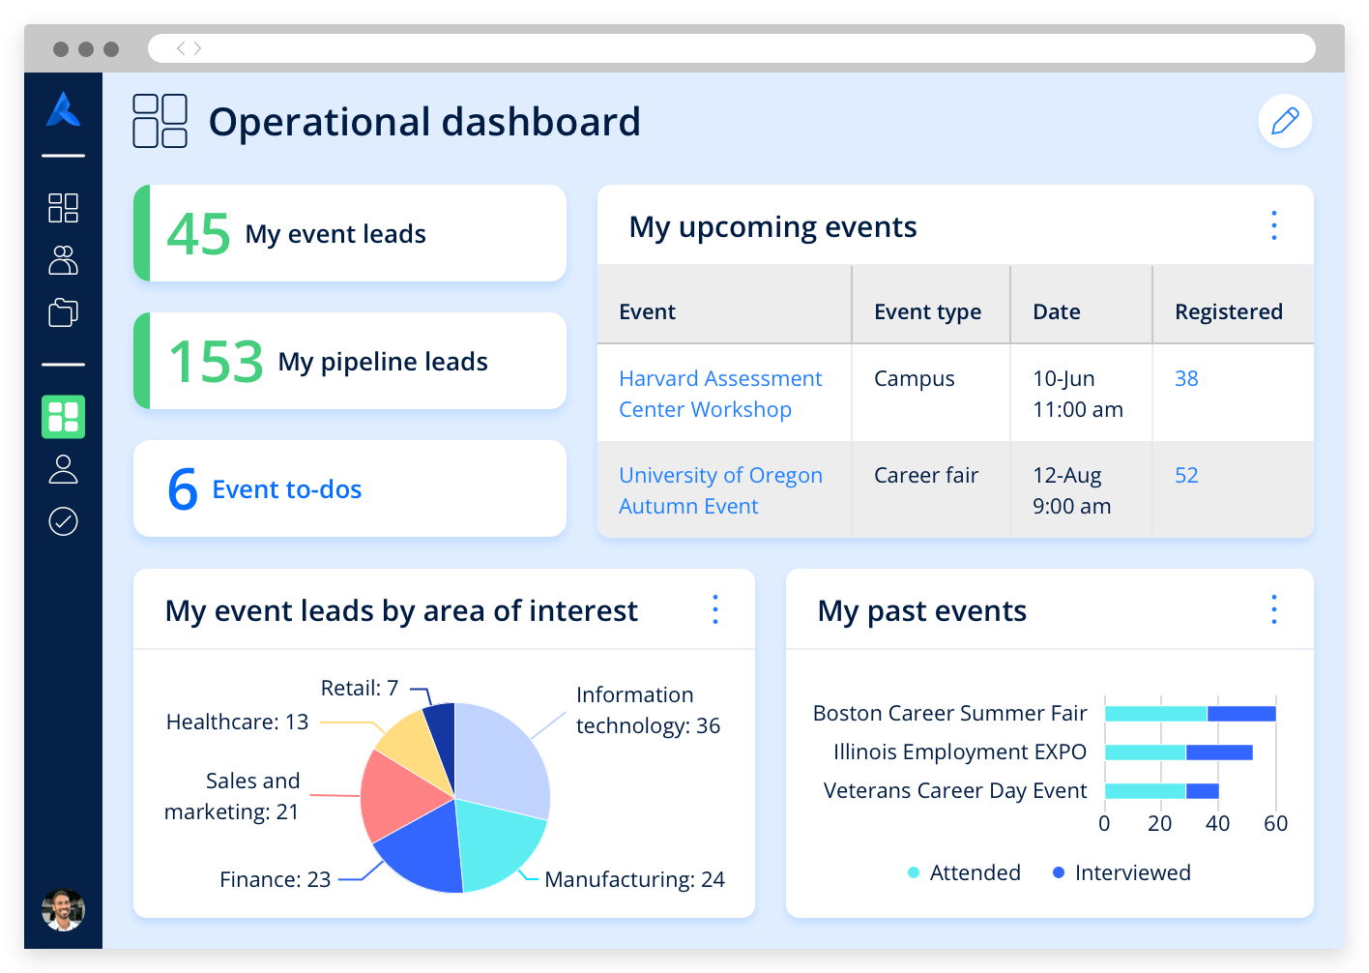Click the dark navy Retail pie slice
Viewport: 1369px width, 973px height.
click(x=442, y=740)
